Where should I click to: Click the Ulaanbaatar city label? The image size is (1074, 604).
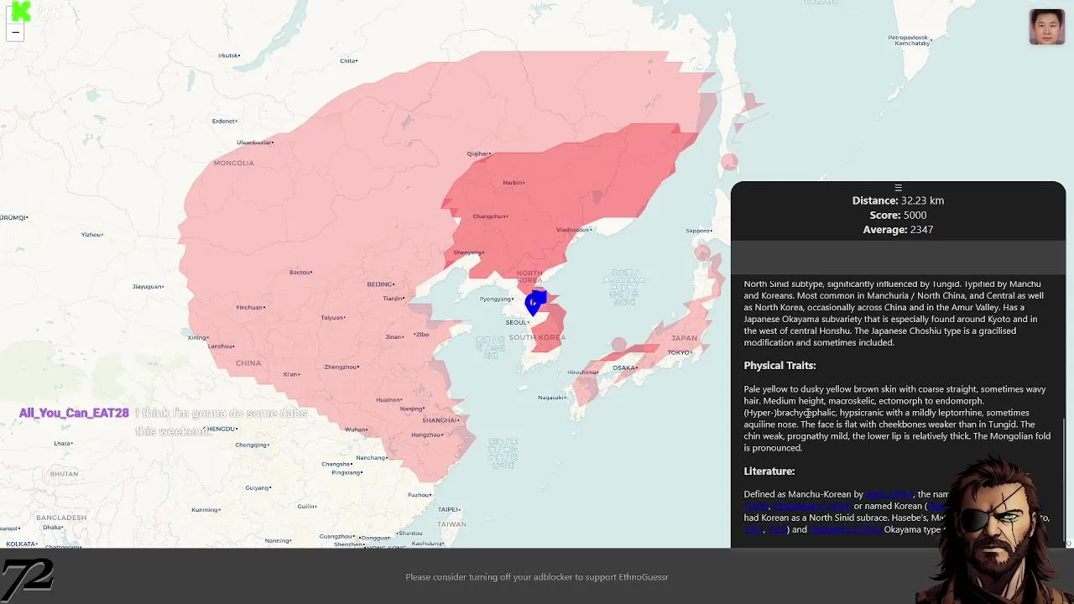coord(255,142)
